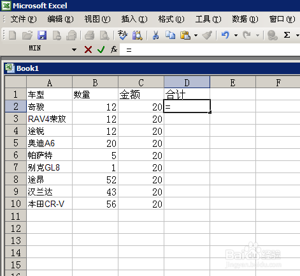
Task: Click in the formula bar input
Action: tap(210, 50)
